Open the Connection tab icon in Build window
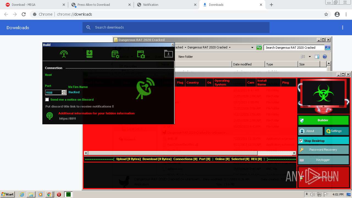The image size is (352, 198). (64, 54)
